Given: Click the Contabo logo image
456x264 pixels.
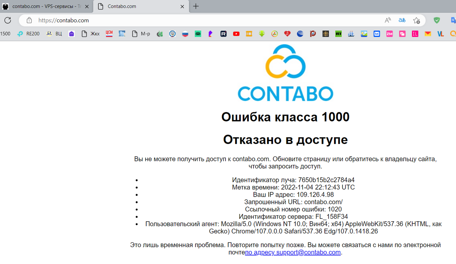Looking at the screenshot, I should [x=286, y=73].
